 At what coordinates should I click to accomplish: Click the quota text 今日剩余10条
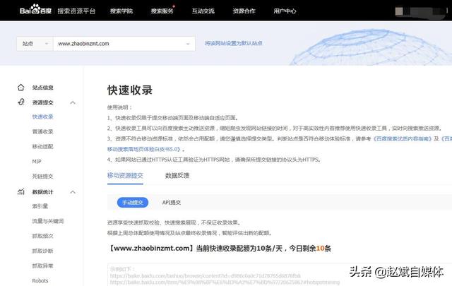click(310, 249)
